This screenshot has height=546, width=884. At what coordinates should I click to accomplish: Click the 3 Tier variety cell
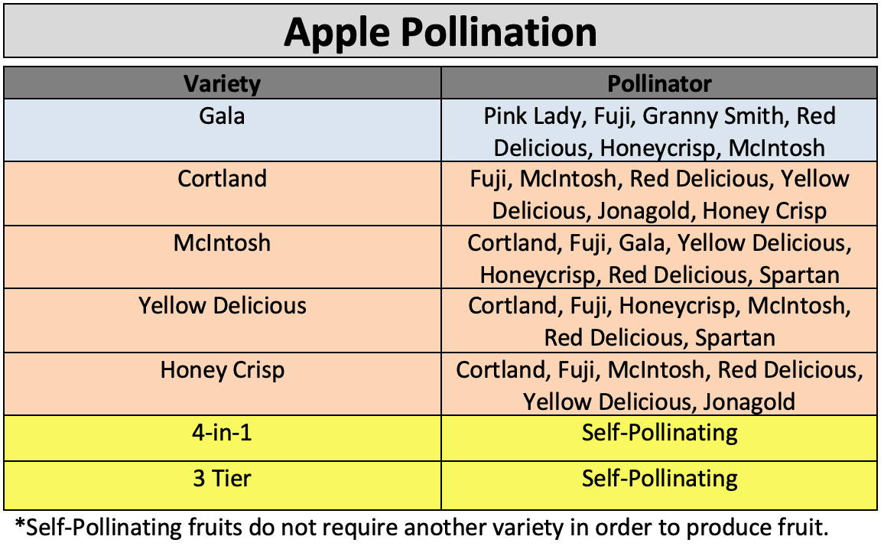(x=222, y=486)
